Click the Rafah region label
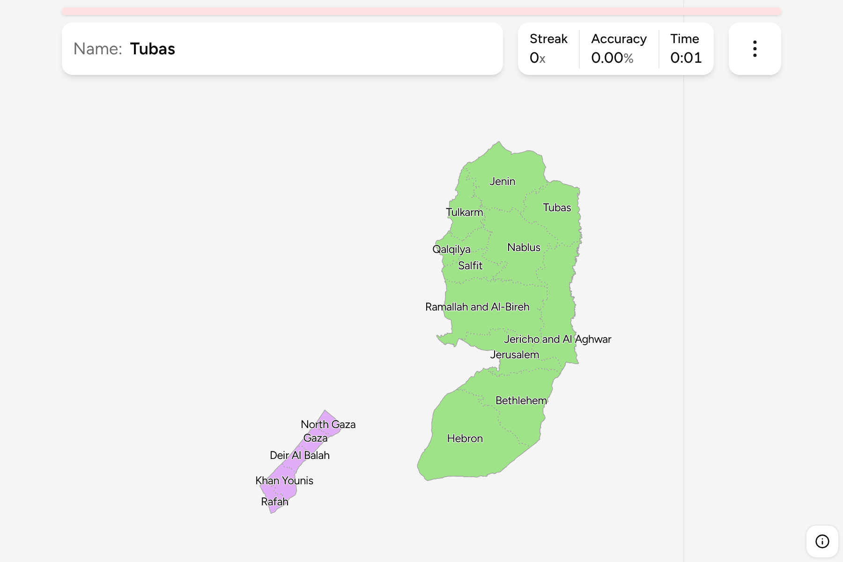The image size is (843, 562). click(x=274, y=502)
